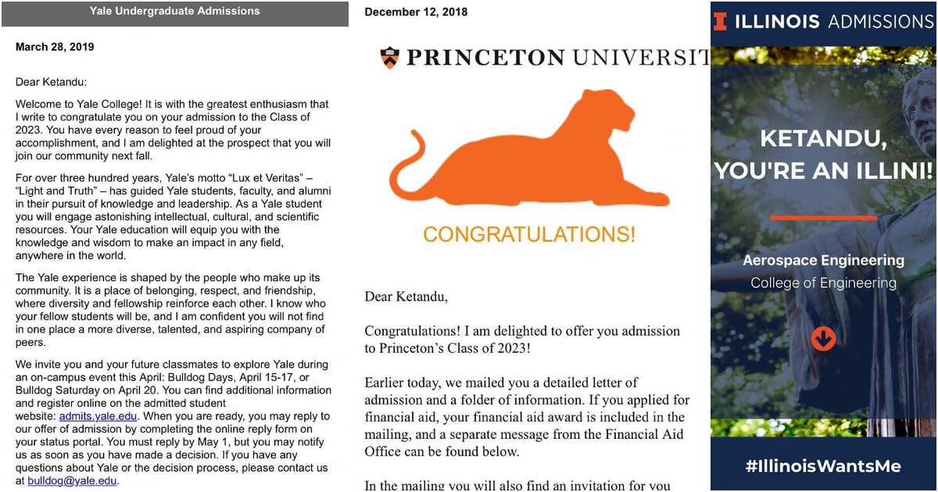Click the bulldog@yale.edu email link
938x492 pixels.
click(x=72, y=481)
